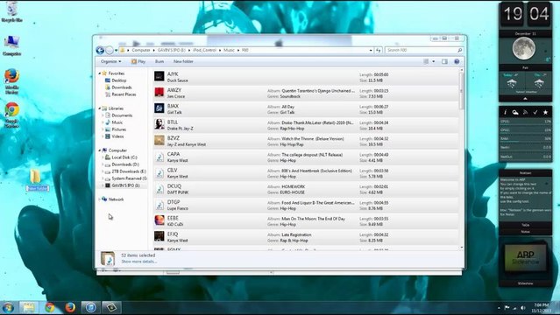The width and height of the screenshot is (560, 315).
Task: Select the New folder on the desktop
Action: pyautogui.click(x=37, y=180)
